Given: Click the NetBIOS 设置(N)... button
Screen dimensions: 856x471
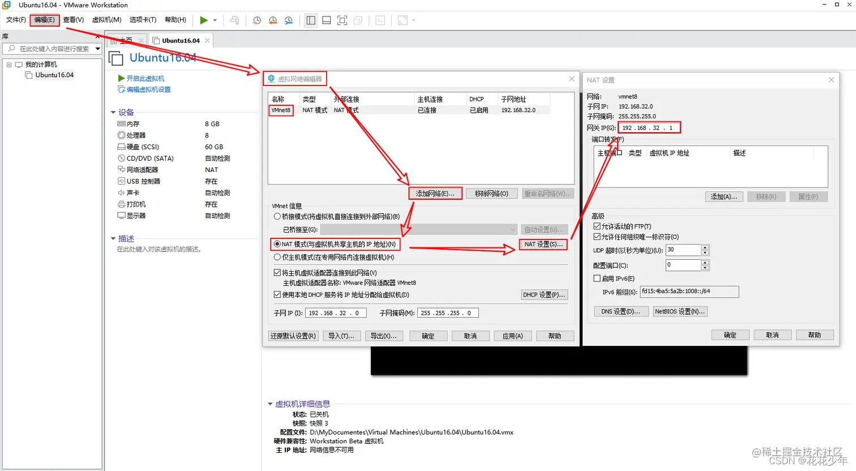Looking at the screenshot, I should coord(680,311).
